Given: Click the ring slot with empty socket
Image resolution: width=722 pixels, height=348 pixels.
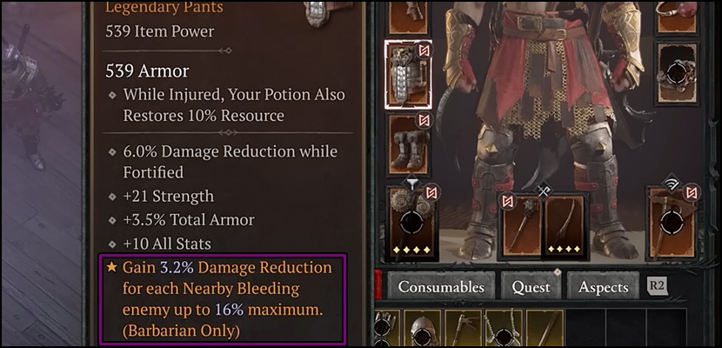Looking at the screenshot, I should coord(678,73).
